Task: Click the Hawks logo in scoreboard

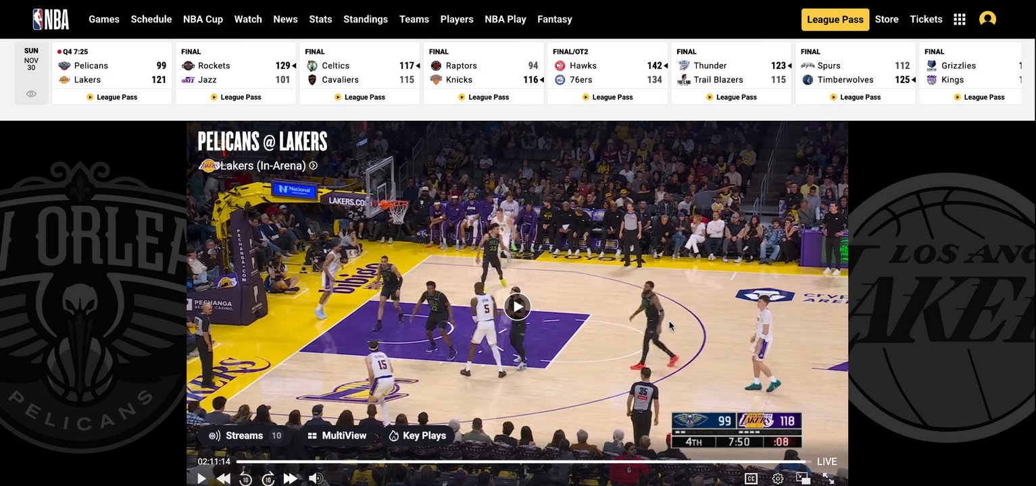Action: [560, 65]
